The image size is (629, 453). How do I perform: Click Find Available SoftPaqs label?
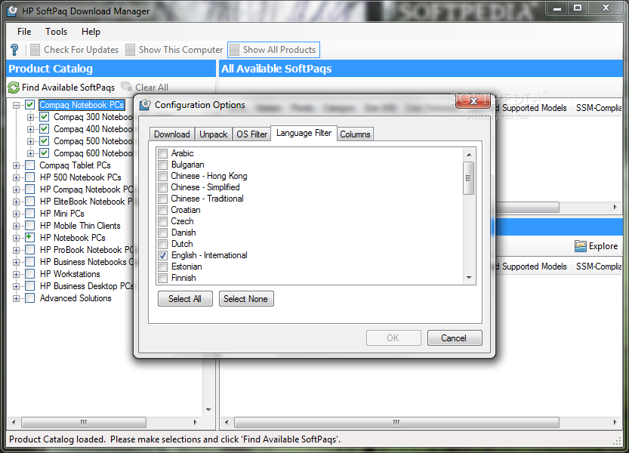tap(68, 88)
